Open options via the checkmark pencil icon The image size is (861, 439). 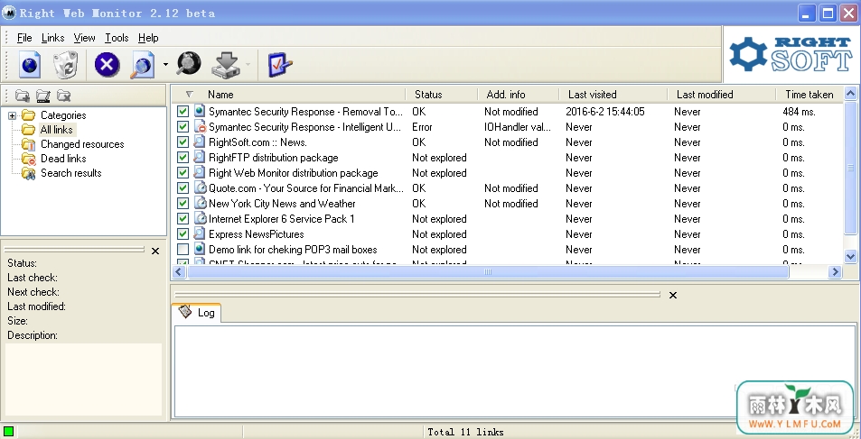(280, 65)
